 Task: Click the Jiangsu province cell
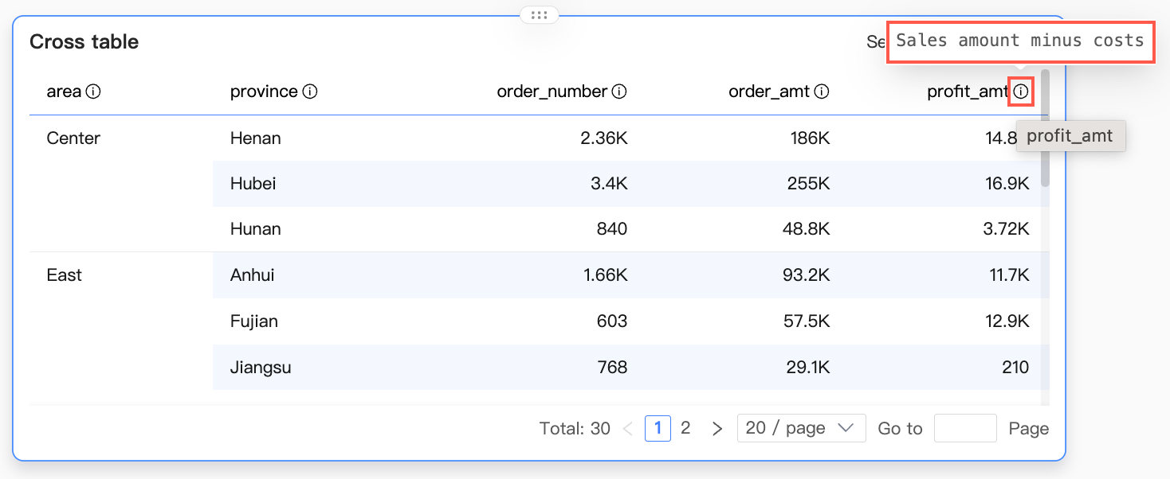click(x=261, y=368)
